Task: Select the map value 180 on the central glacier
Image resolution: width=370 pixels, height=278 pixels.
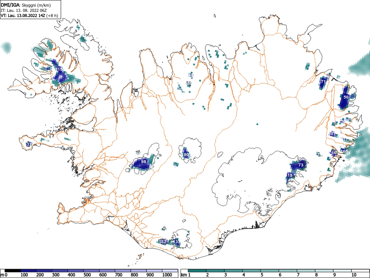Action: pos(185,155)
